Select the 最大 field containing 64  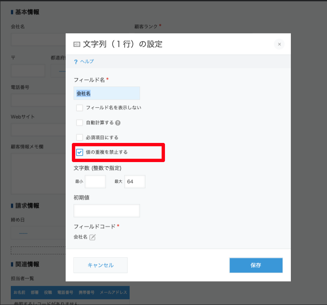[135, 182]
